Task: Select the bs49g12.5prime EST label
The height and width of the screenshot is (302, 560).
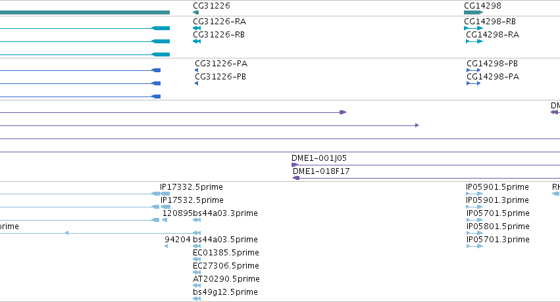Action: point(225,292)
